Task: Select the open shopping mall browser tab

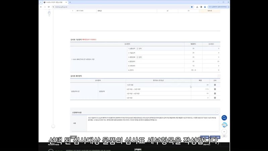Action: pyautogui.click(x=55, y=2)
